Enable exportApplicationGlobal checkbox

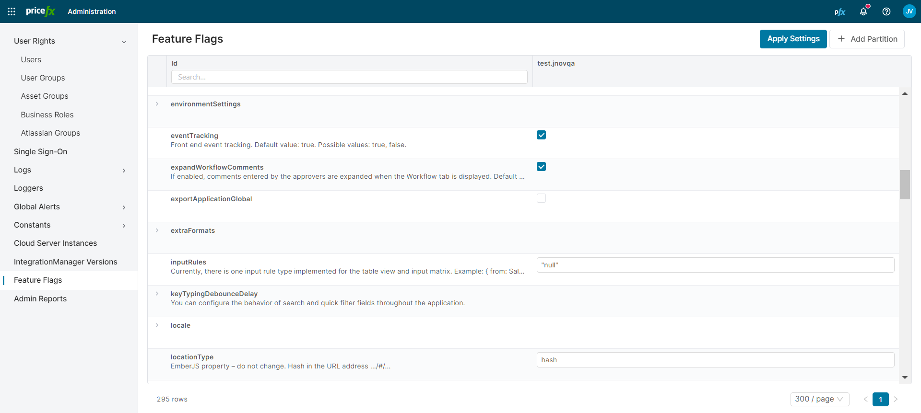coord(541,198)
